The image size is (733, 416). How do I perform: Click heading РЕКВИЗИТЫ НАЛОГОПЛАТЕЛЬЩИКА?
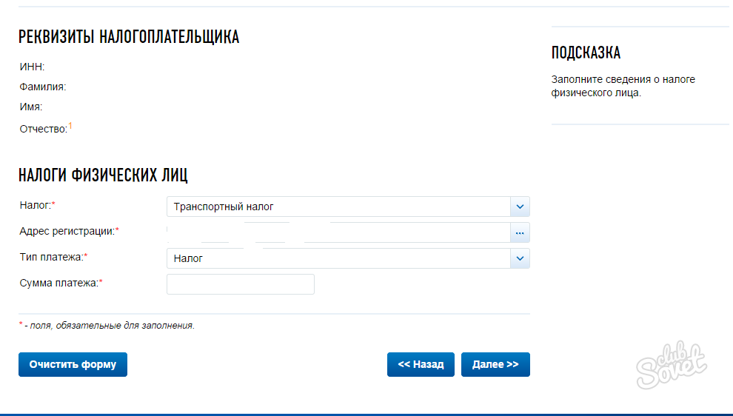click(x=129, y=37)
